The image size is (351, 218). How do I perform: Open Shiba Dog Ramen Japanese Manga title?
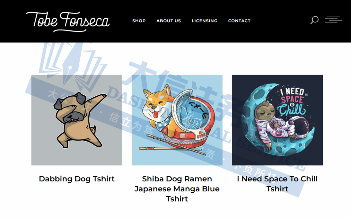click(x=177, y=189)
